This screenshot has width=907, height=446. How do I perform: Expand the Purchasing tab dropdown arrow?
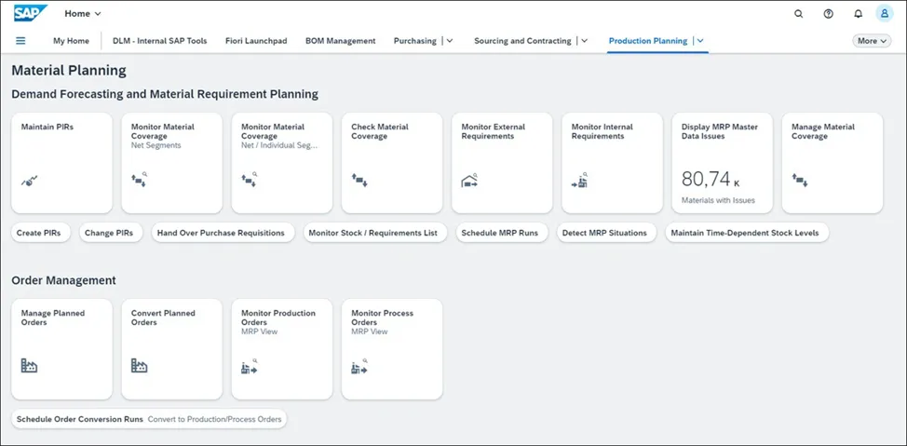(x=450, y=41)
